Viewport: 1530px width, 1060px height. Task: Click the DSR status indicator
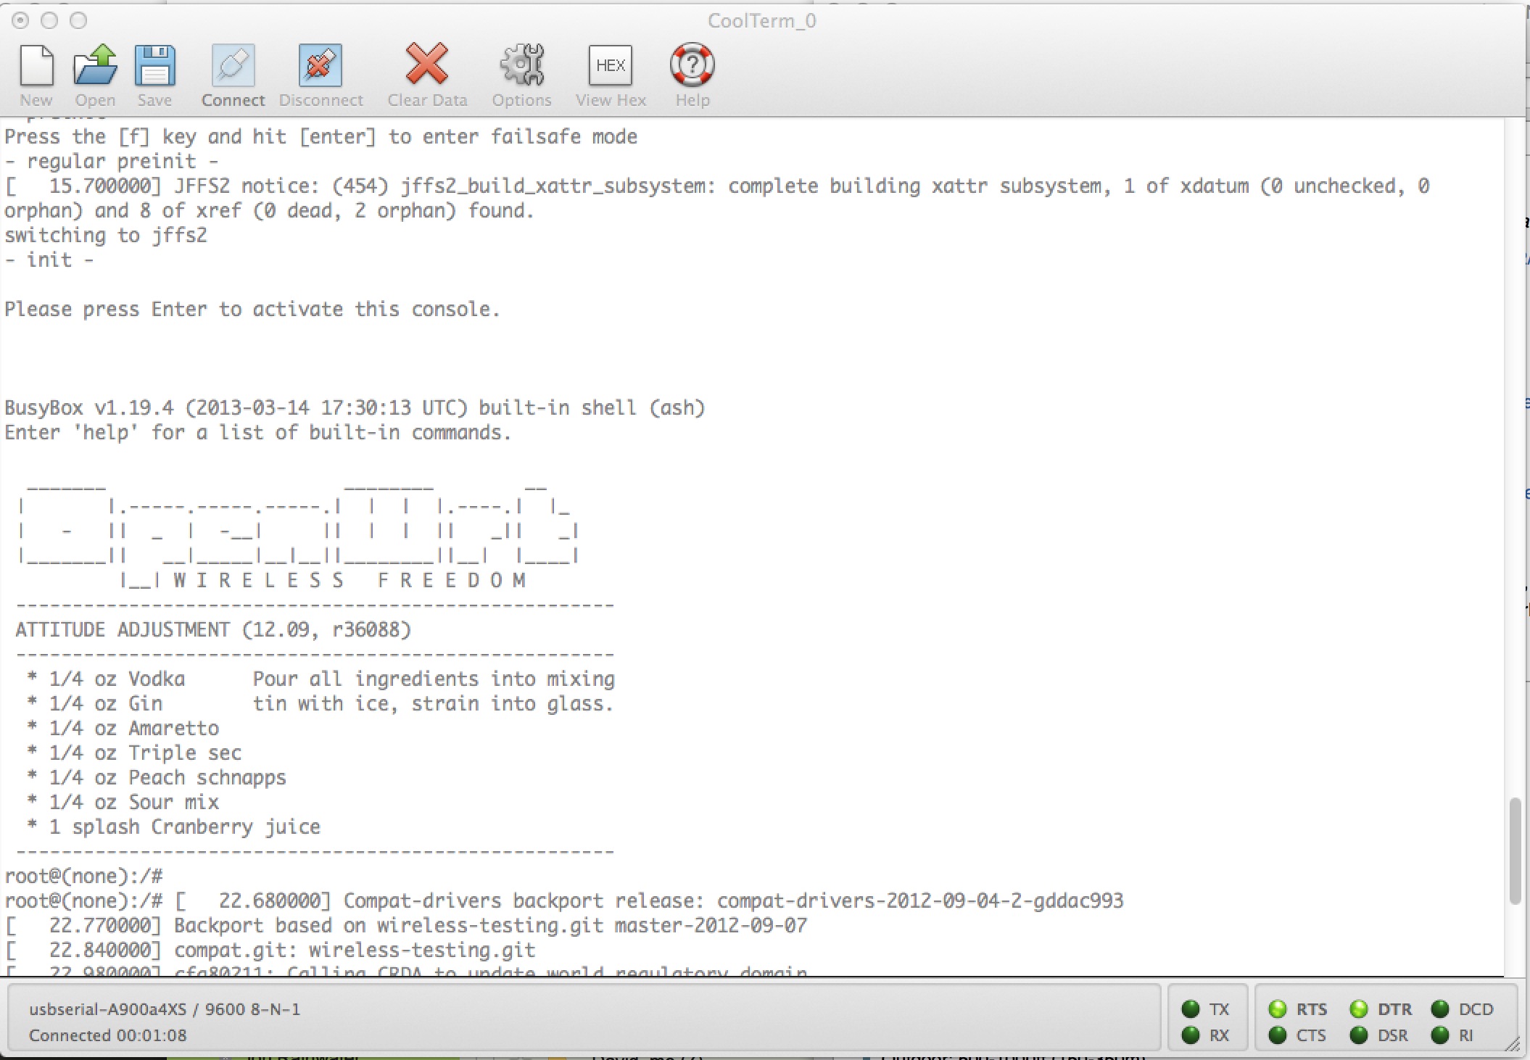point(1359,1035)
